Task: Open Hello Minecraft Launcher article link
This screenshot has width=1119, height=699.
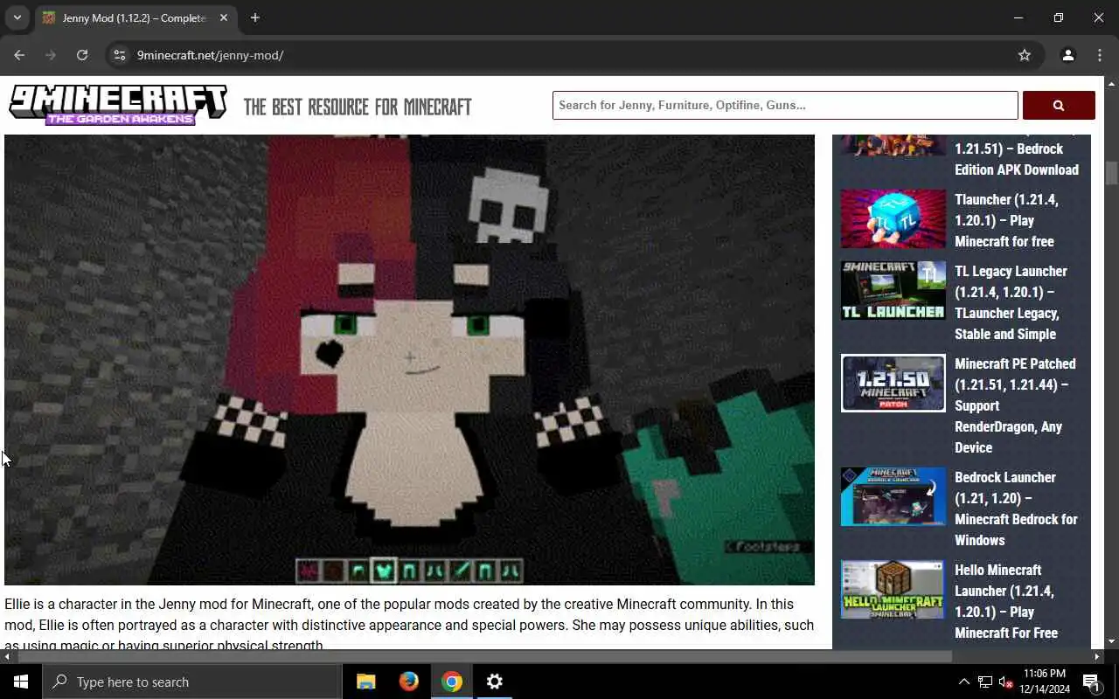Action: [x=1006, y=601]
